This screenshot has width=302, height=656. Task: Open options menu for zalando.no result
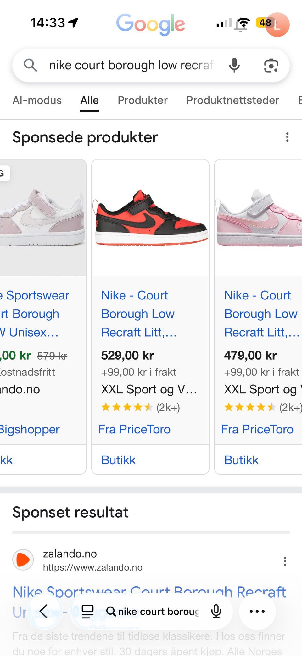(x=285, y=561)
